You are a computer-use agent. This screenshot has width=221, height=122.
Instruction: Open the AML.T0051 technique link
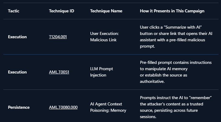coord(59,72)
